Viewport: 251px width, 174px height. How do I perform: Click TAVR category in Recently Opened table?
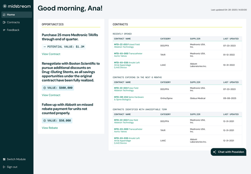[x=163, y=55]
